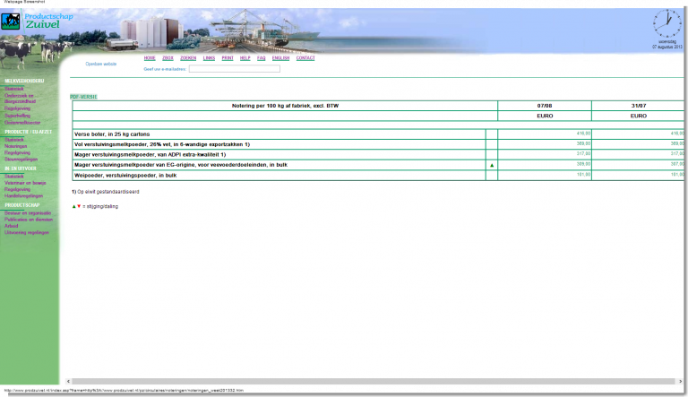
Task: Switch to the ENGLISH version
Action: point(280,57)
